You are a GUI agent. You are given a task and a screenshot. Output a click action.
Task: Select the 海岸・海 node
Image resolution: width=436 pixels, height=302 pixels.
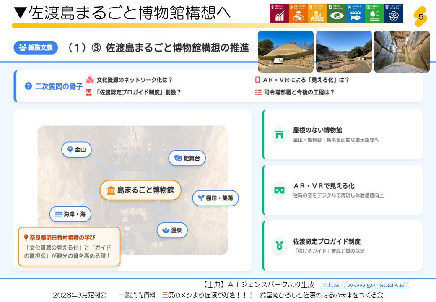click(70, 214)
